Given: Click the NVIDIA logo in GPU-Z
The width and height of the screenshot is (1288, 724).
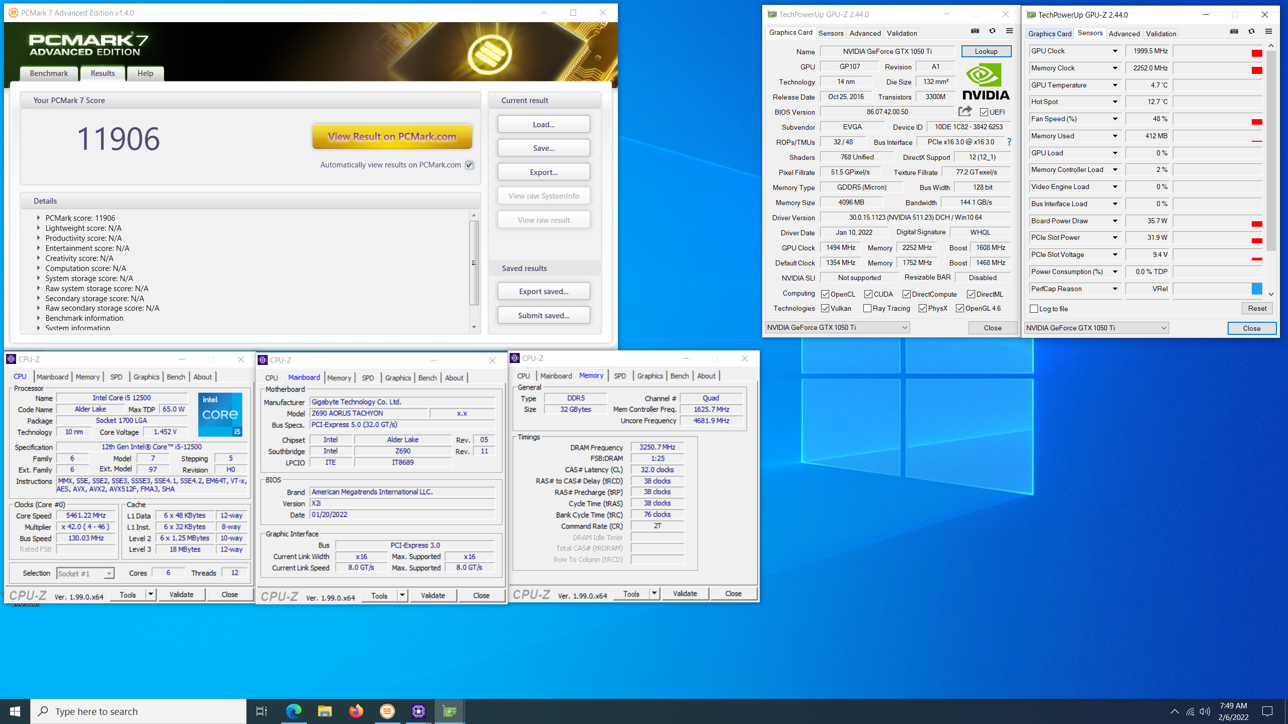Looking at the screenshot, I should 986,82.
